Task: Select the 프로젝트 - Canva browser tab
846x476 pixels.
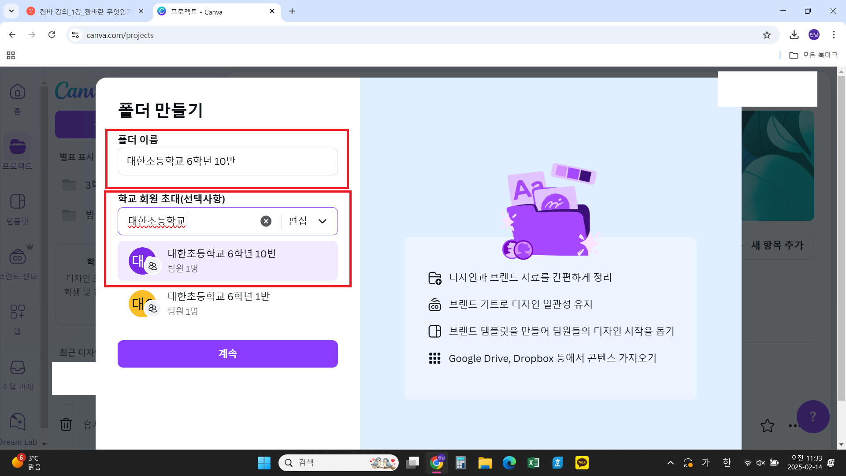Action: tap(218, 11)
